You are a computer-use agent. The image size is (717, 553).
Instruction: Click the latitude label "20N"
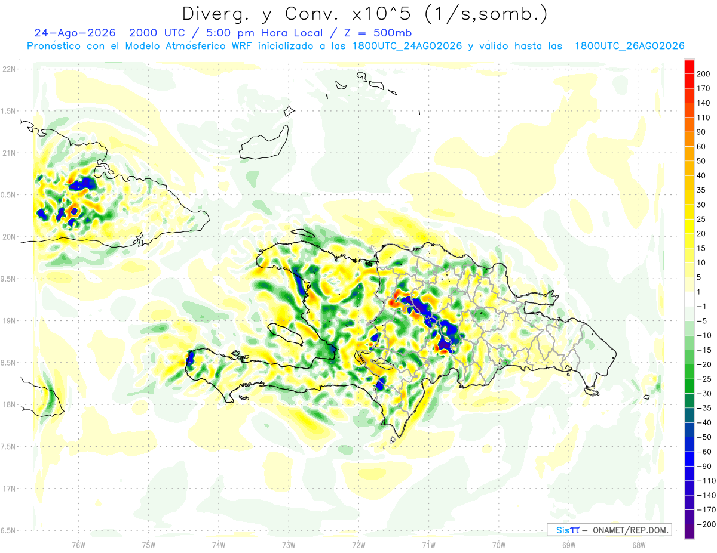click(9, 237)
